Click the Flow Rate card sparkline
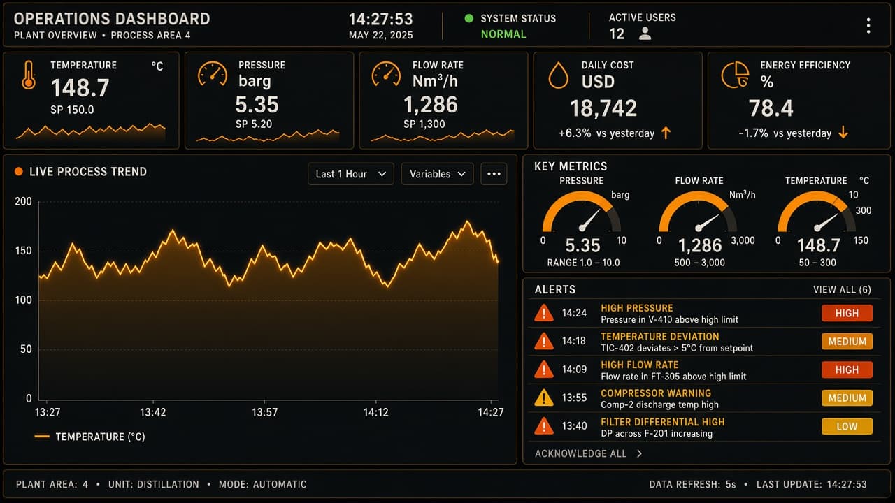 443,136
